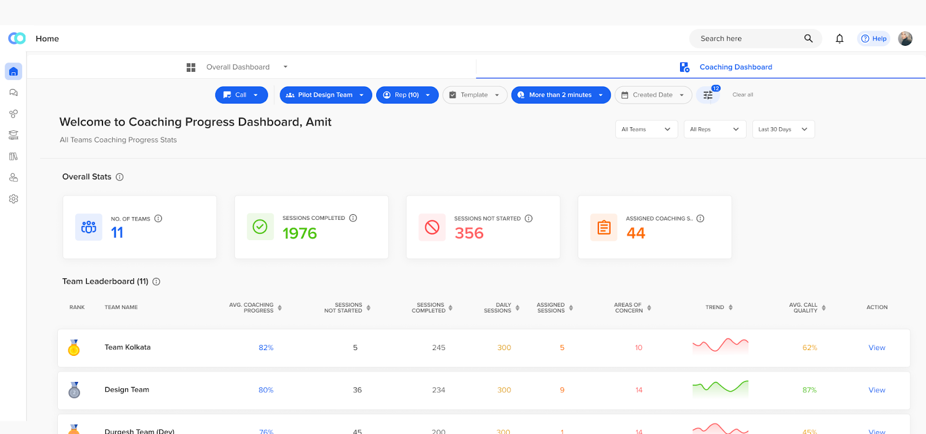Open the Pilot Design Team filter dropdown
926x434 pixels.
pos(325,95)
